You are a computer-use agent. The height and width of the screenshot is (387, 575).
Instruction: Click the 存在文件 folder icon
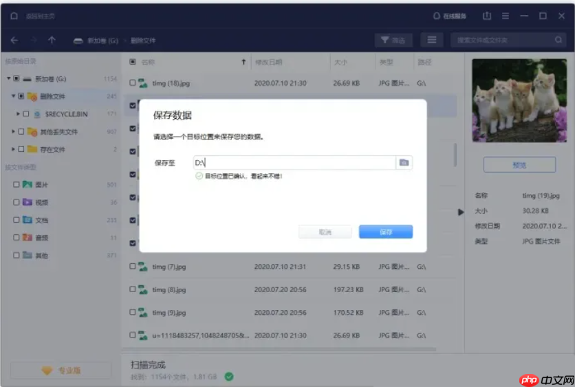pyautogui.click(x=32, y=149)
